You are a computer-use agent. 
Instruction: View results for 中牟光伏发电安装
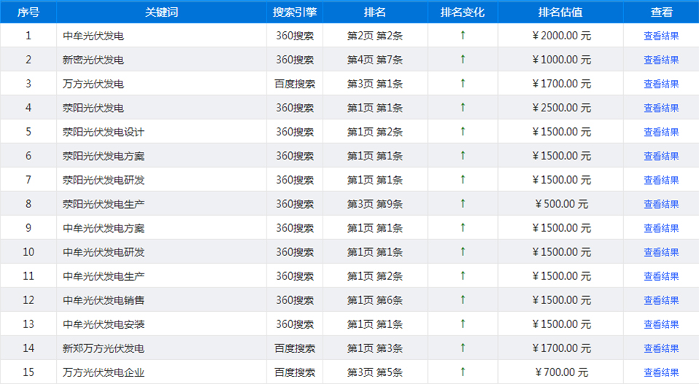[x=661, y=324]
